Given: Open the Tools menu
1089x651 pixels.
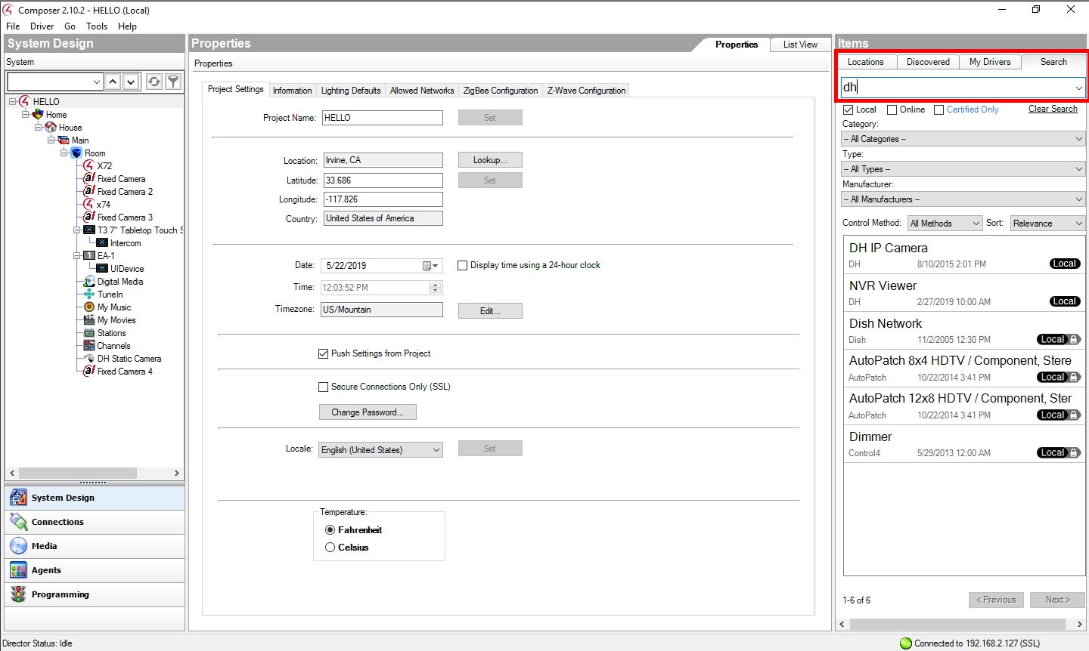Looking at the screenshot, I should [x=97, y=26].
